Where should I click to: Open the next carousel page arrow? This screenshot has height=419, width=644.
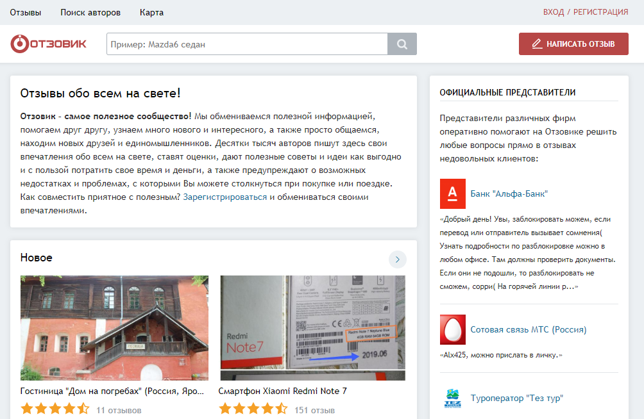tap(398, 259)
